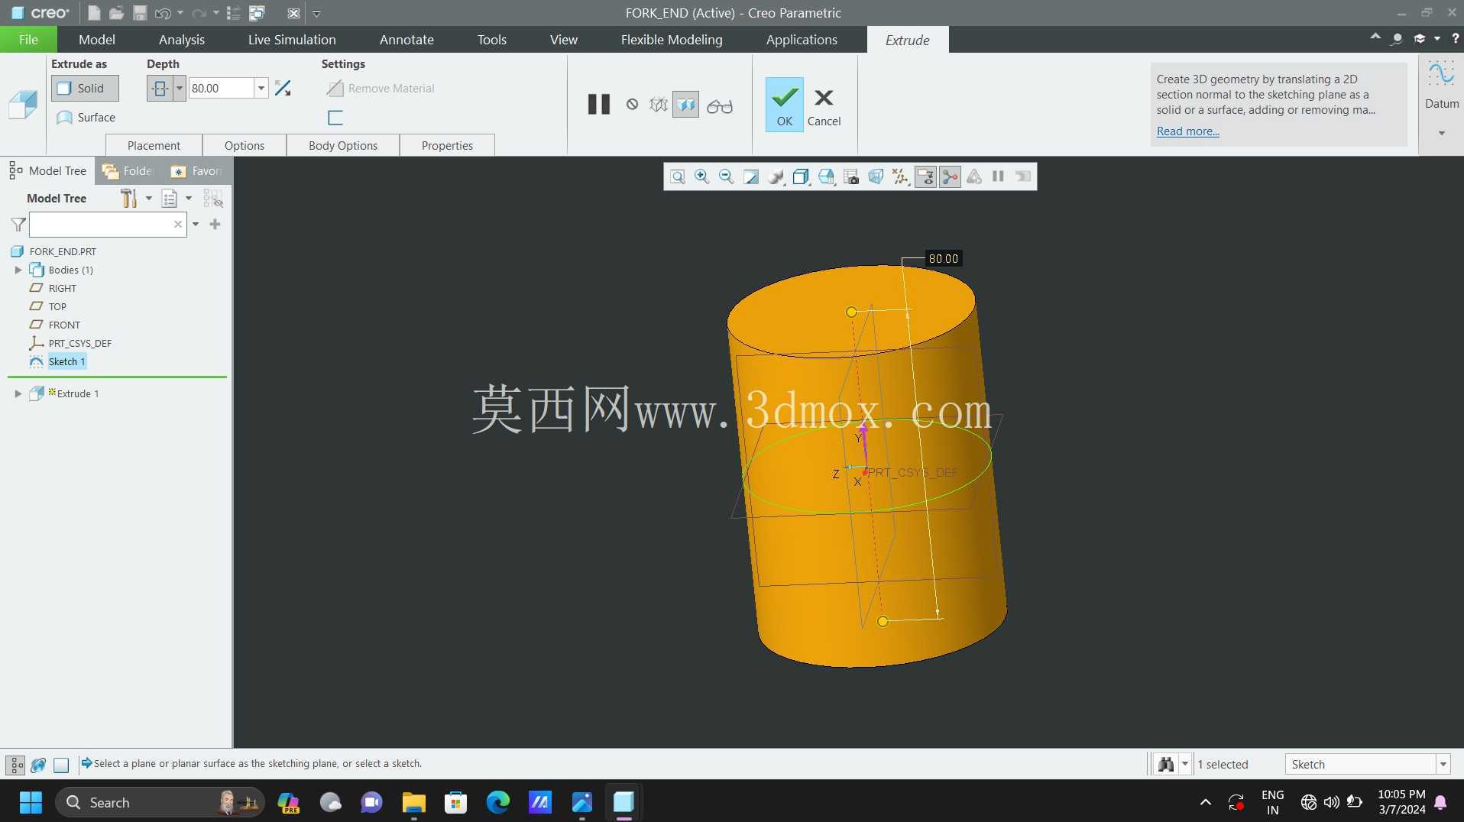Open the Undo history dropdown arrow
1464x822 pixels.
(180, 13)
